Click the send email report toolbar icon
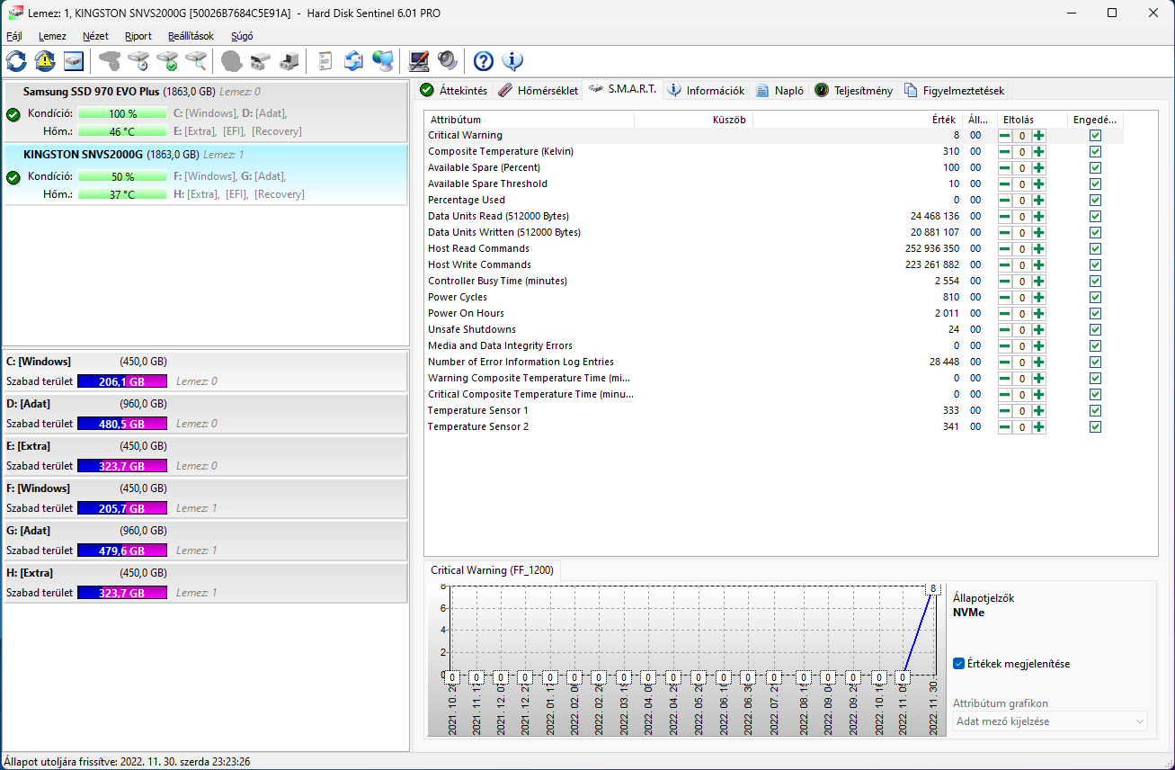This screenshot has width=1175, height=770. tap(354, 61)
